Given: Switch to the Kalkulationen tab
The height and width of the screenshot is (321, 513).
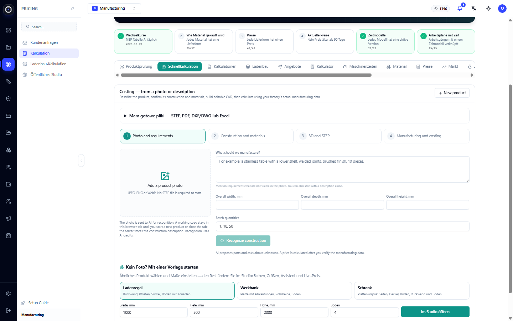Looking at the screenshot, I should pos(222,67).
